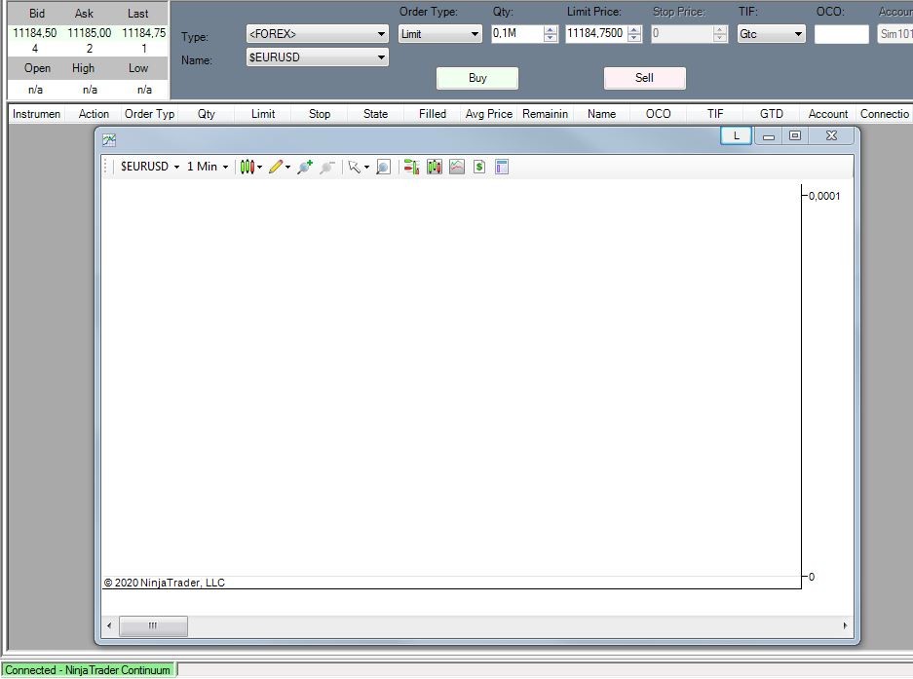Viewport: 913px width, 679px height.
Task: Open the Order Type Limit dropdown
Action: coord(440,34)
